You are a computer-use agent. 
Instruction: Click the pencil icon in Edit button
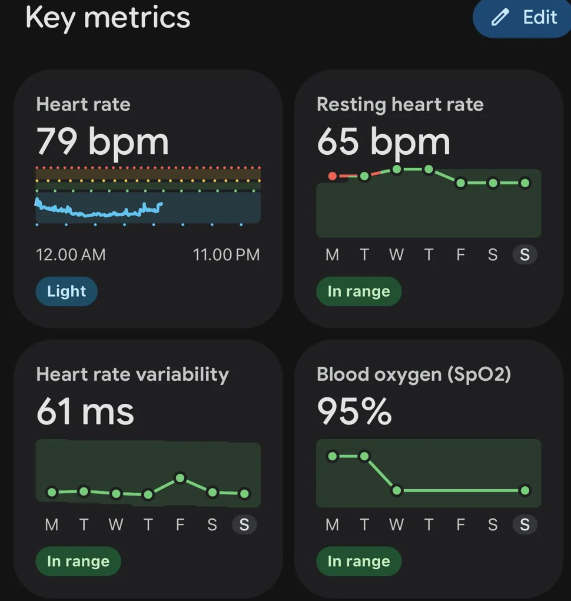tap(500, 17)
